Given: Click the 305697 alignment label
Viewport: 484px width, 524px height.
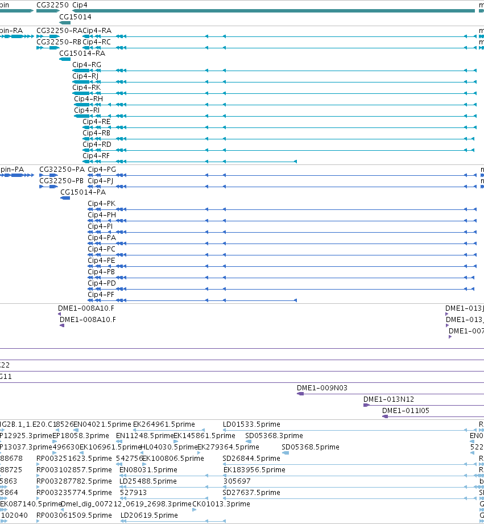Looking at the screenshot, I should pos(237,481).
